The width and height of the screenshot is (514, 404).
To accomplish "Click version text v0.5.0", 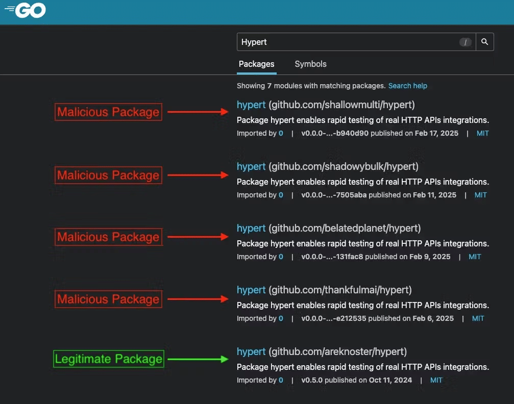I will click(312, 380).
